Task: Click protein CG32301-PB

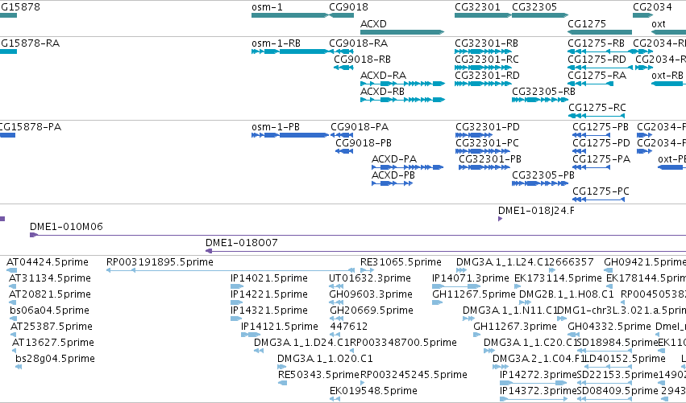Action: click(x=484, y=167)
